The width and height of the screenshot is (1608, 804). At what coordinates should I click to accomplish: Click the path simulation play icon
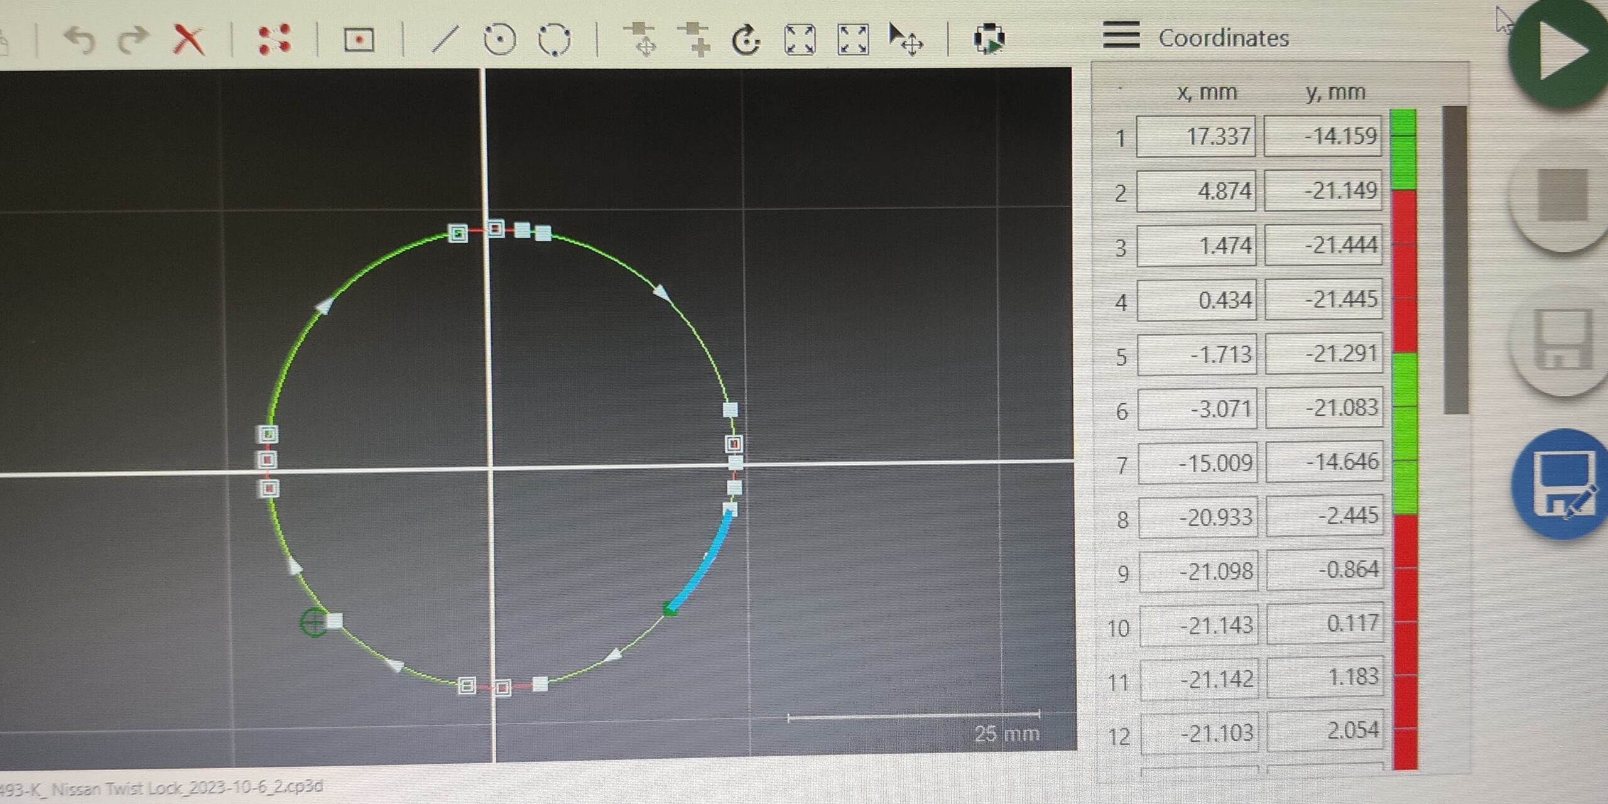(989, 39)
